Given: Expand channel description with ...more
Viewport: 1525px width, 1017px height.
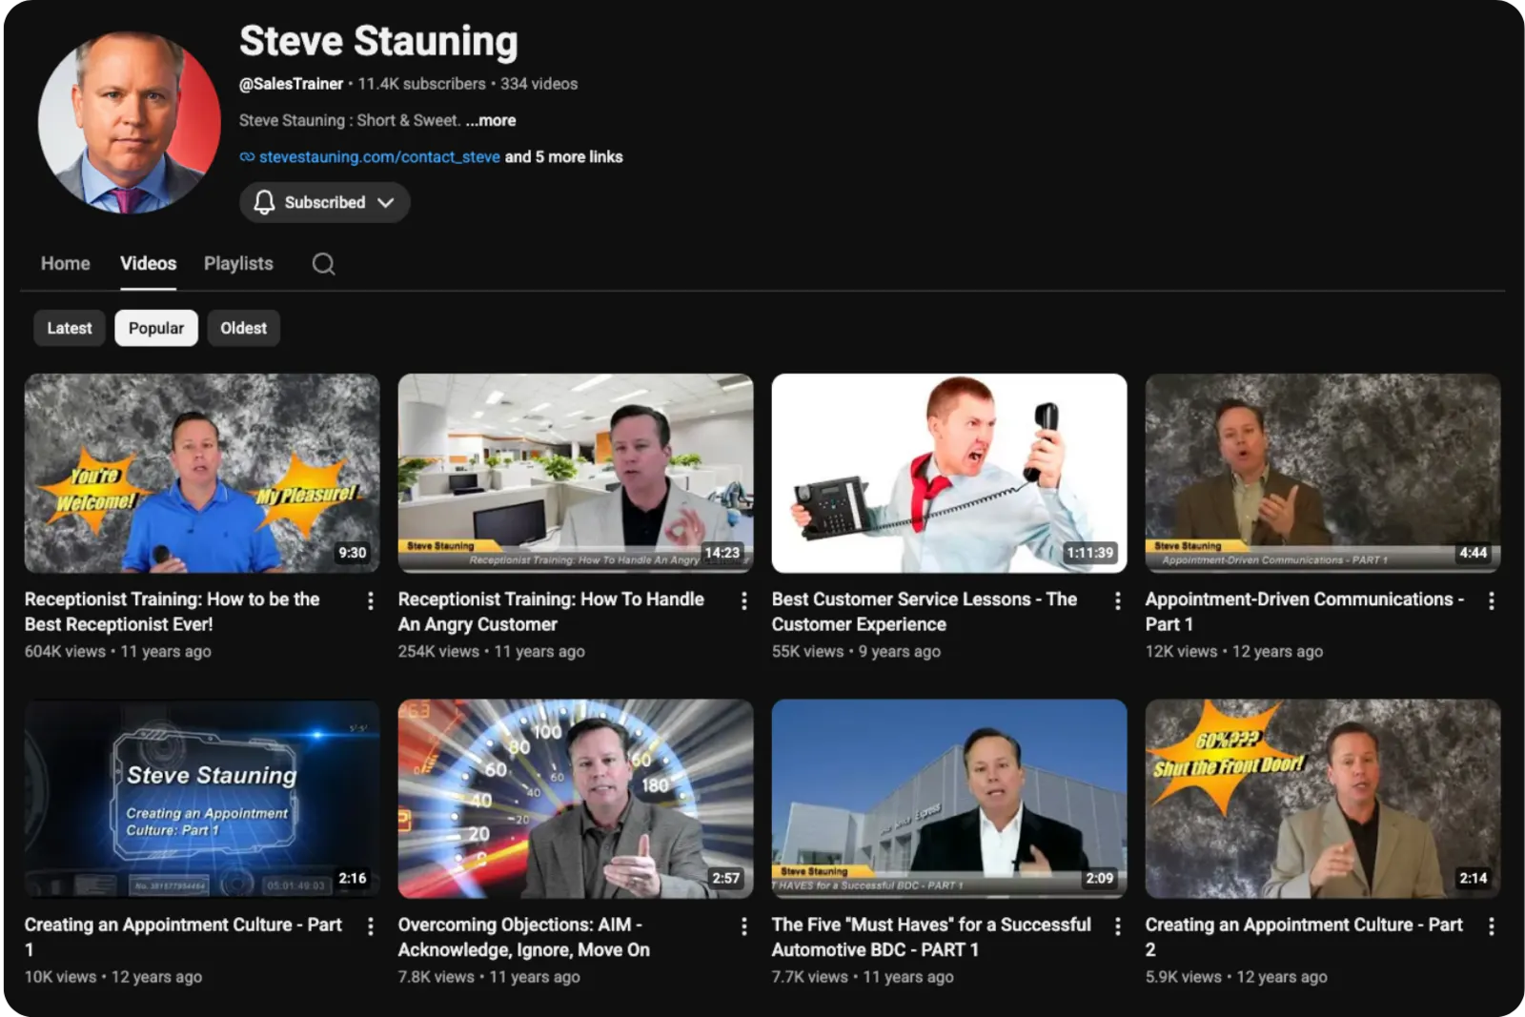Looking at the screenshot, I should click(x=491, y=120).
